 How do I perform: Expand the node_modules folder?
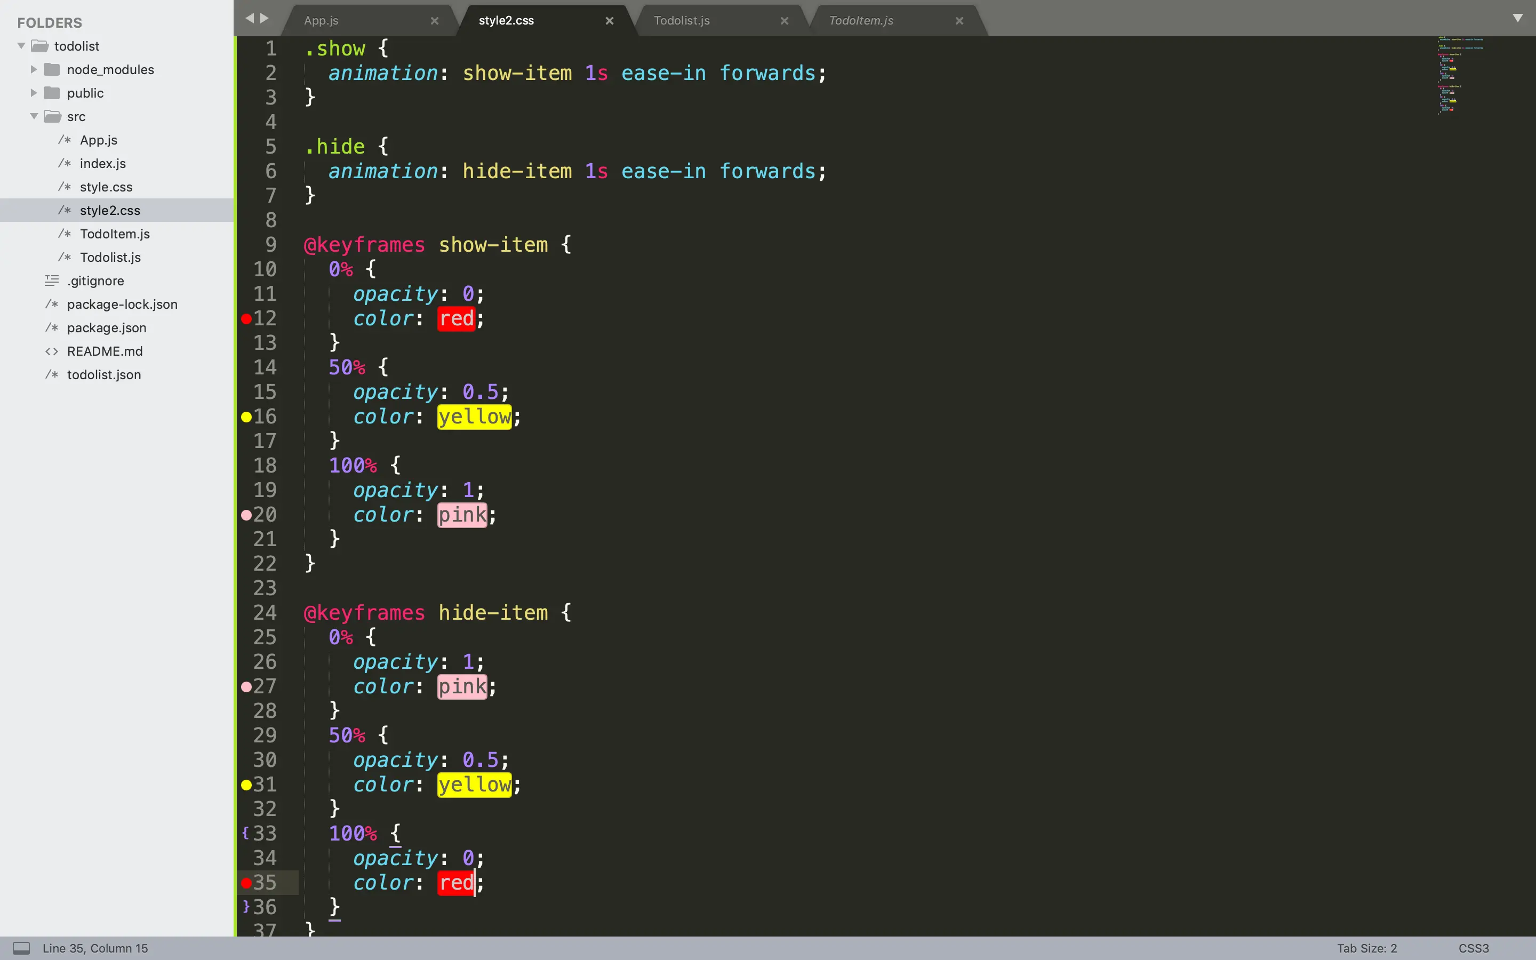point(34,69)
